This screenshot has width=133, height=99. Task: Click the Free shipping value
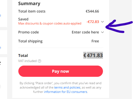[95, 41]
